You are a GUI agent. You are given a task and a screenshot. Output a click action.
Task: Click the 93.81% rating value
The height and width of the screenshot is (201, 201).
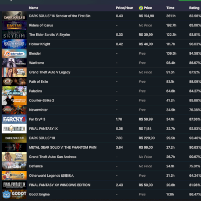click(x=195, y=35)
